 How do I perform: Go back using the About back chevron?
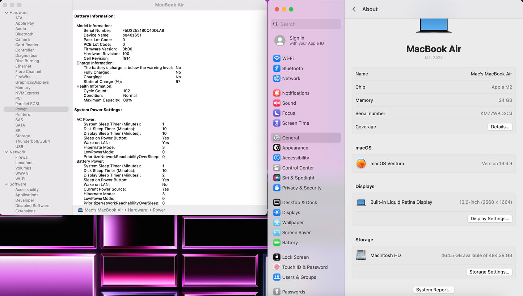coord(354,9)
